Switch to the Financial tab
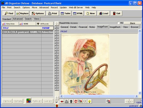Image resolution: width=143 pixels, height=108 pixels. 83,27
